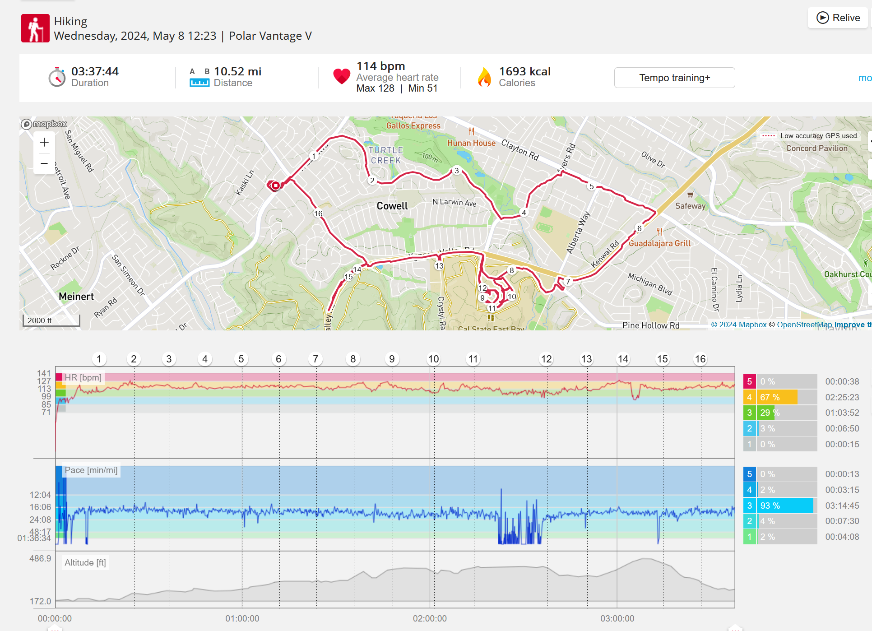This screenshot has width=872, height=631.
Task: Zoom in on the map
Action: [x=44, y=143]
